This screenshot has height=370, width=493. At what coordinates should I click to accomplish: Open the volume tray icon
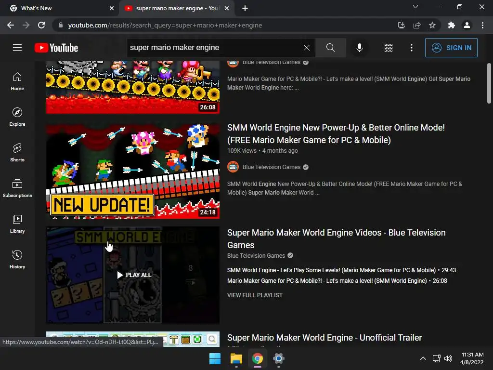(x=448, y=358)
